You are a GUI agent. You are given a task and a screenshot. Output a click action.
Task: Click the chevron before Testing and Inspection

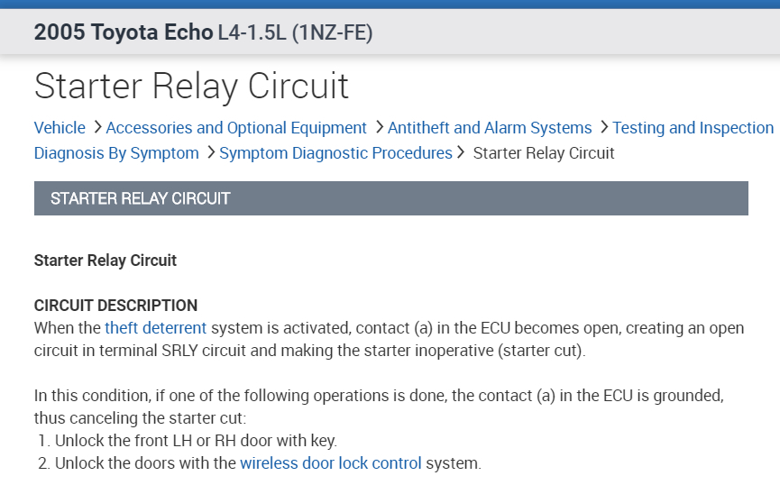(x=604, y=127)
